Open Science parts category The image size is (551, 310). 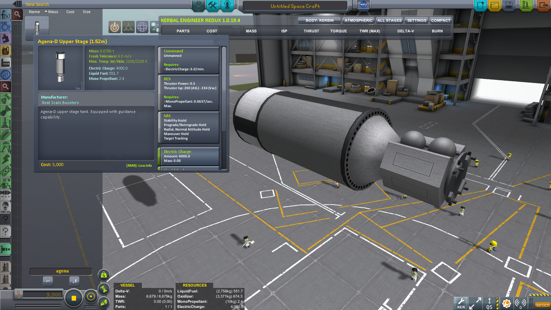(x=6, y=171)
